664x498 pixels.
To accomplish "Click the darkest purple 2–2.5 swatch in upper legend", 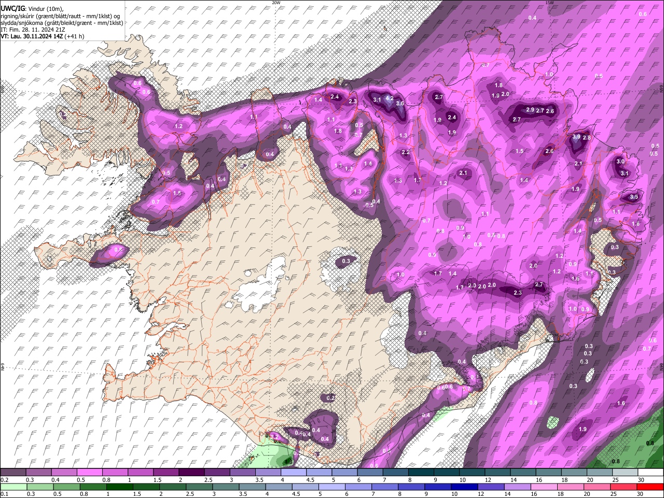I will point(191,473).
